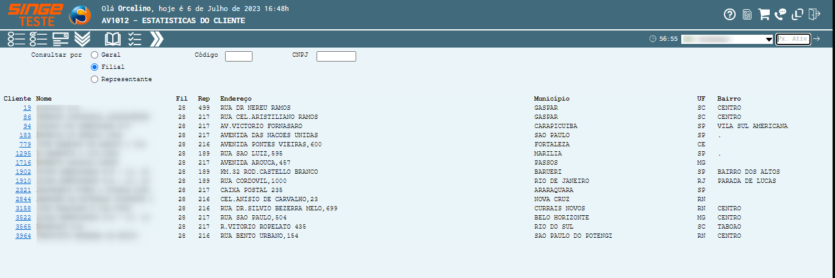The width and height of the screenshot is (835, 278).
Task: Click the shopping cart icon
Action: pos(764,15)
